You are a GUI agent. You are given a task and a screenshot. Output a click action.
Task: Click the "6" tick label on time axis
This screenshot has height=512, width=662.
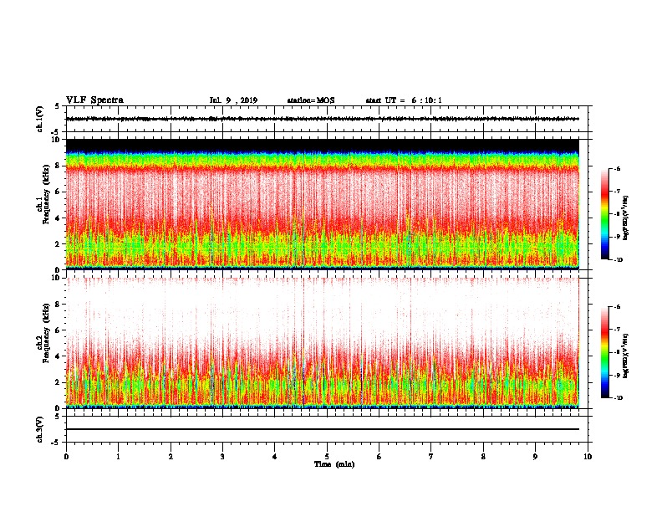[x=379, y=457]
